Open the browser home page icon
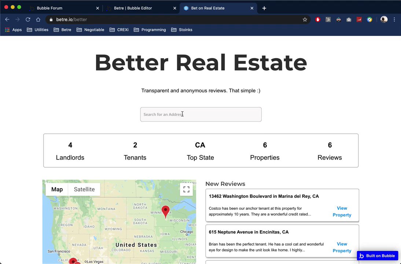 click(x=38, y=19)
